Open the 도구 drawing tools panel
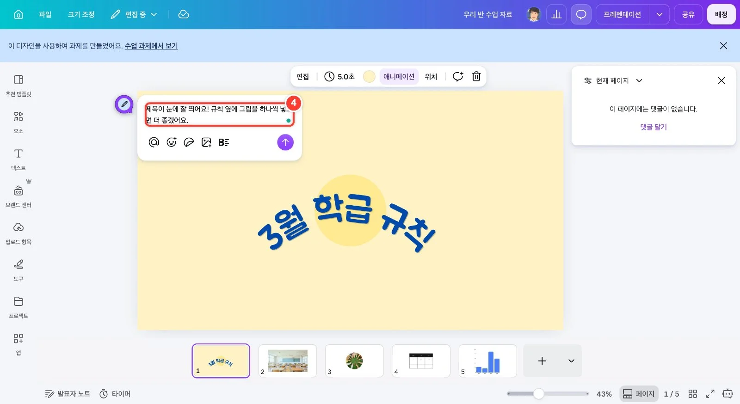 (x=18, y=270)
